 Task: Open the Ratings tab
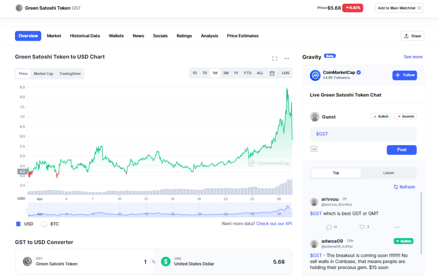coord(184,36)
